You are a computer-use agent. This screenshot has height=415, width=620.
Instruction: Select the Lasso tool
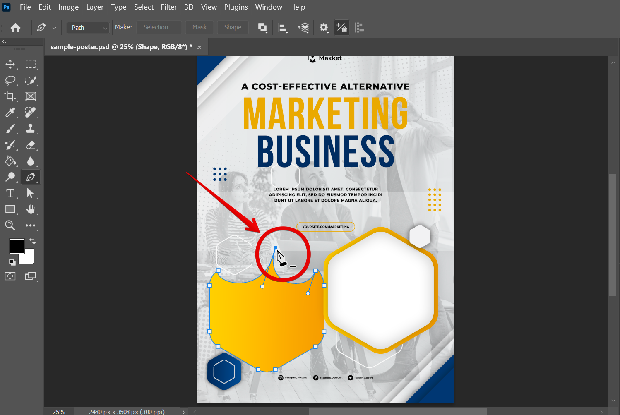(x=10, y=80)
